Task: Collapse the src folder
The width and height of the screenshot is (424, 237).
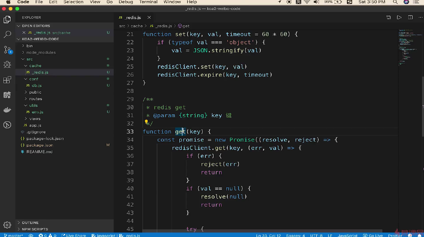Action: point(30,59)
